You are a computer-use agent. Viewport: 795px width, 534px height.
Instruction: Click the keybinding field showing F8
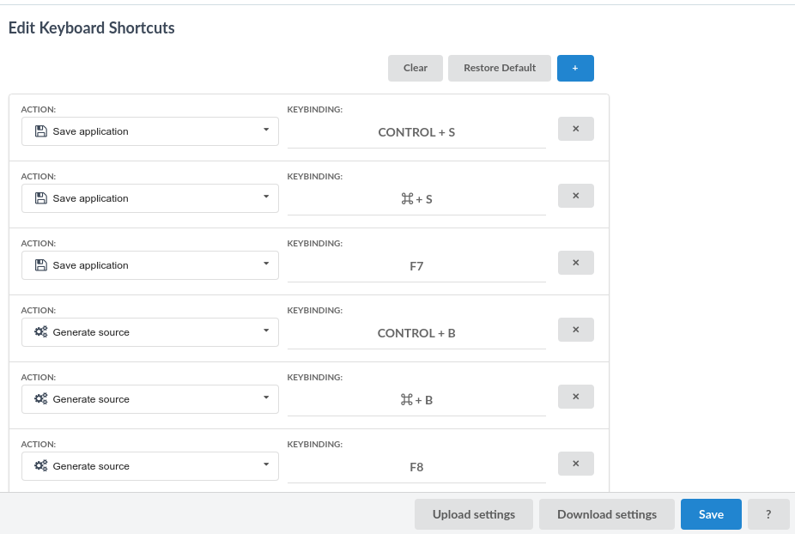click(416, 467)
